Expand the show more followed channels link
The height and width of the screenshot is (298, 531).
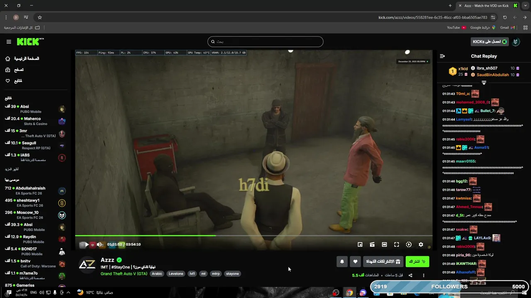tap(11, 169)
